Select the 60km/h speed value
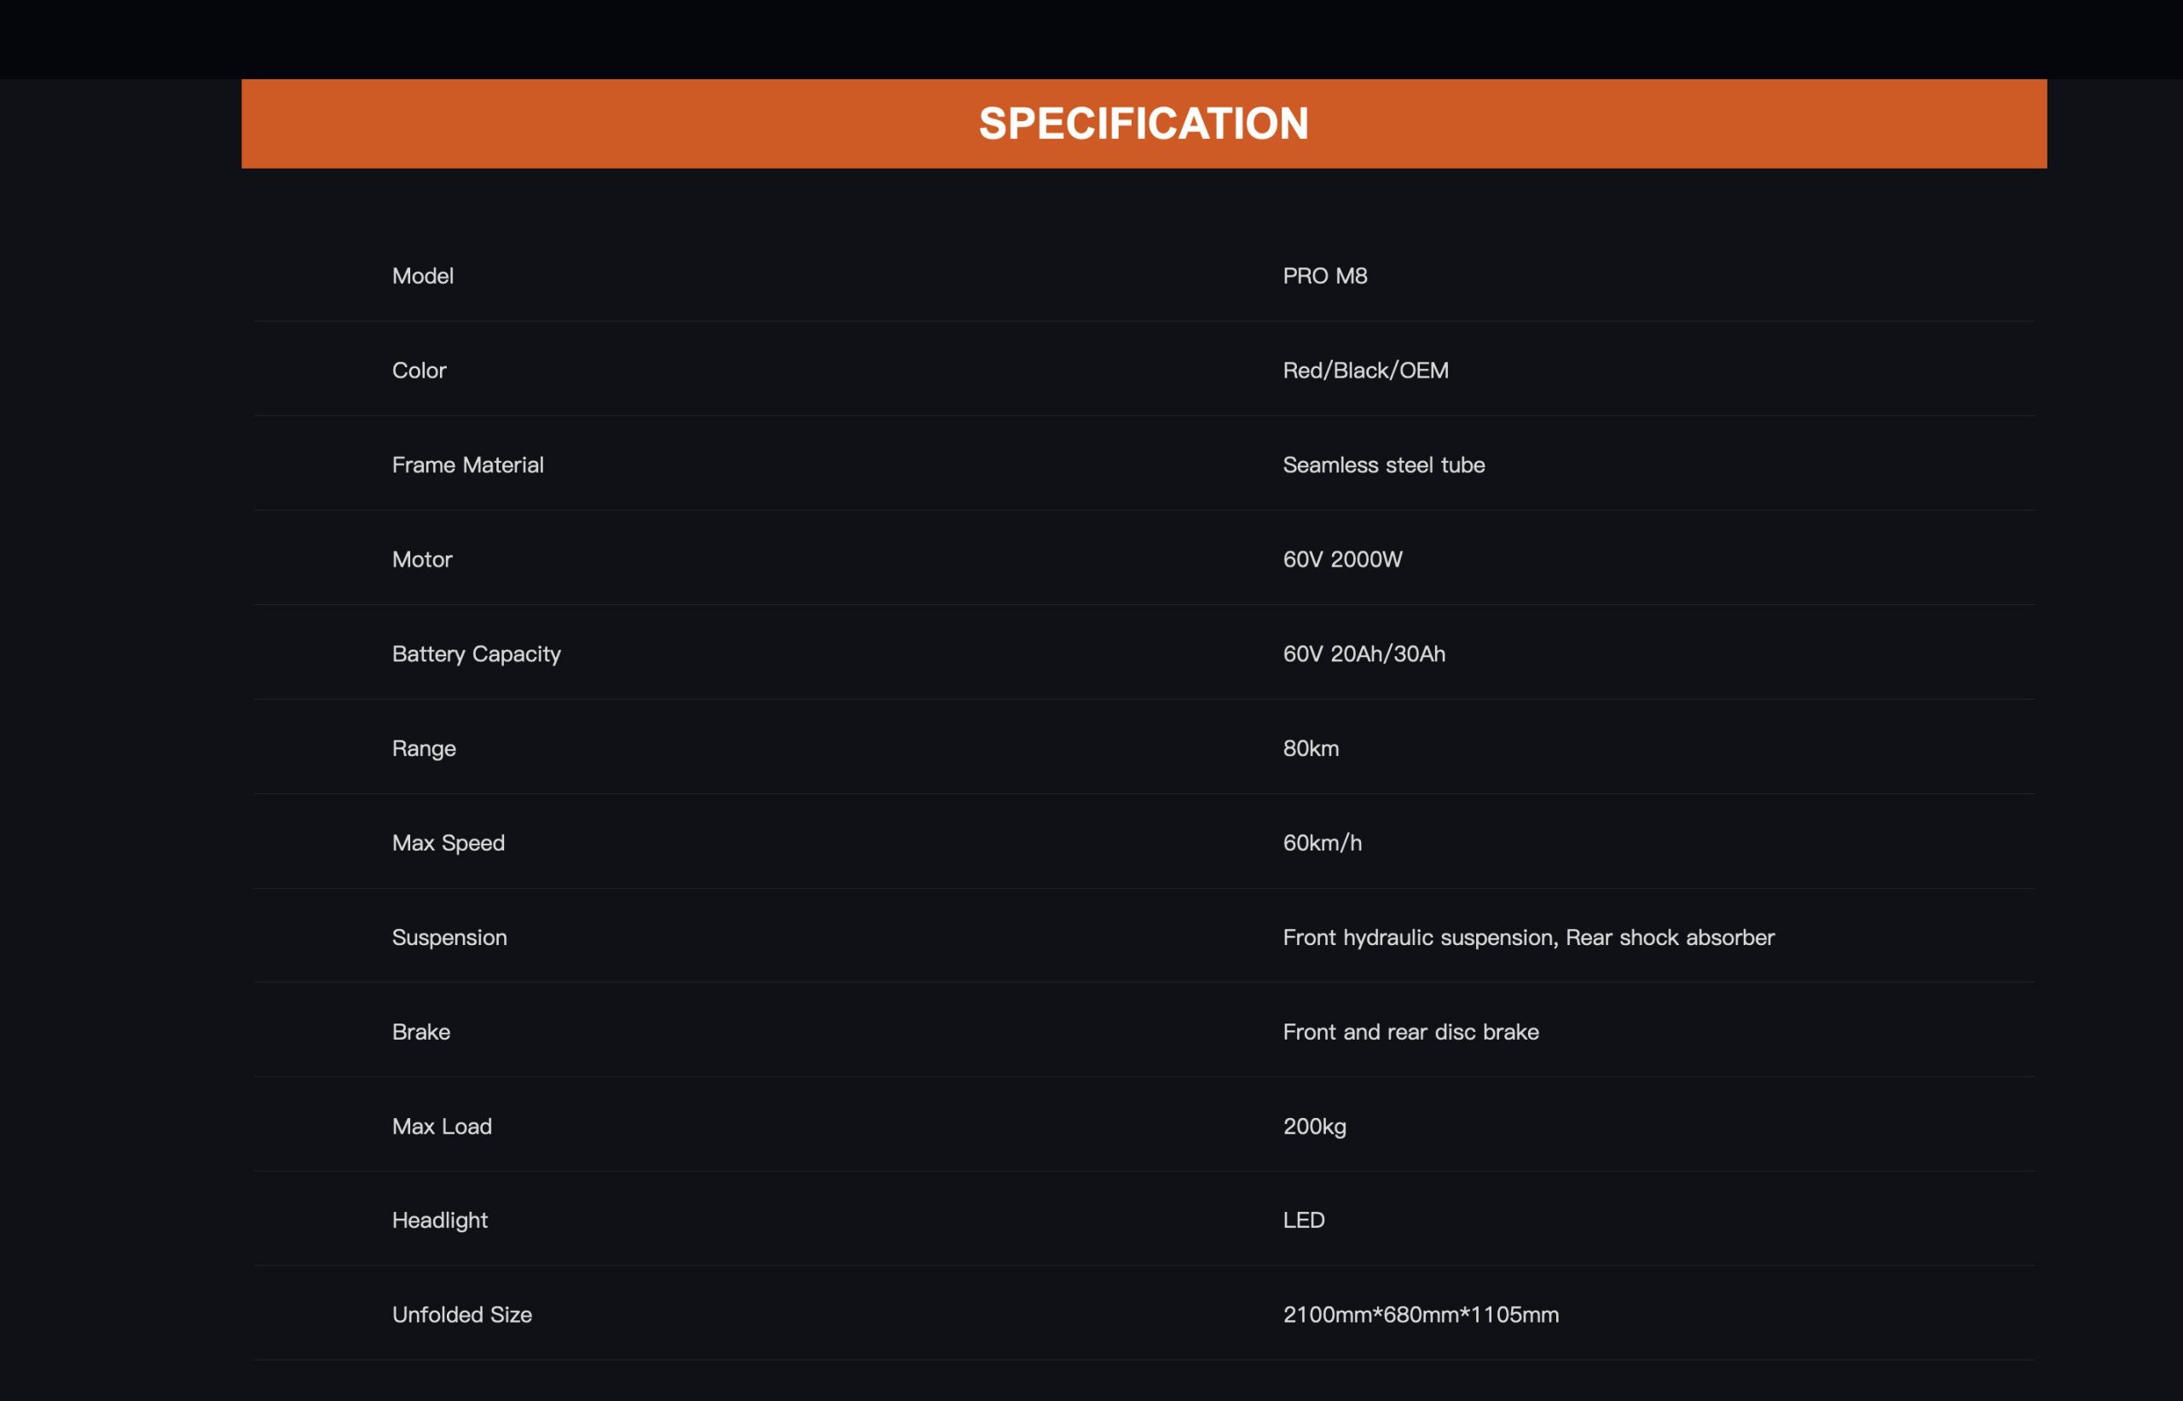Image resolution: width=2183 pixels, height=1401 pixels. (1322, 844)
